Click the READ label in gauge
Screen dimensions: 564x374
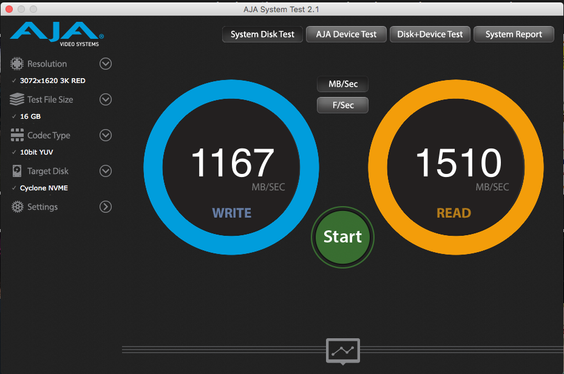coord(454,213)
